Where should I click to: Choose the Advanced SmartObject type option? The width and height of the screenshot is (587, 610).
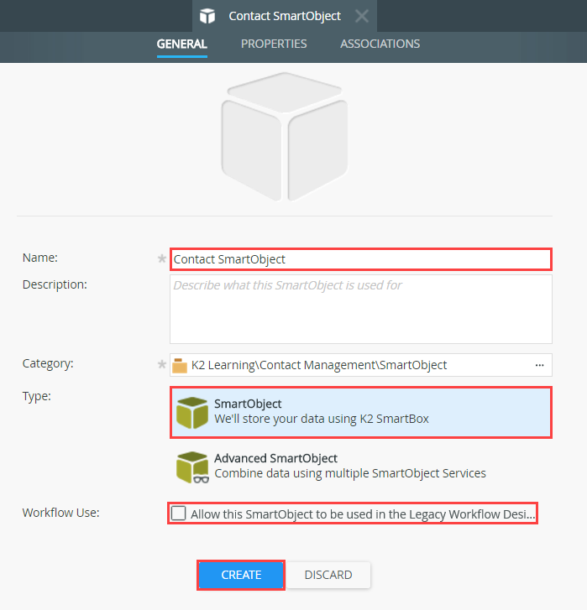[x=361, y=467]
